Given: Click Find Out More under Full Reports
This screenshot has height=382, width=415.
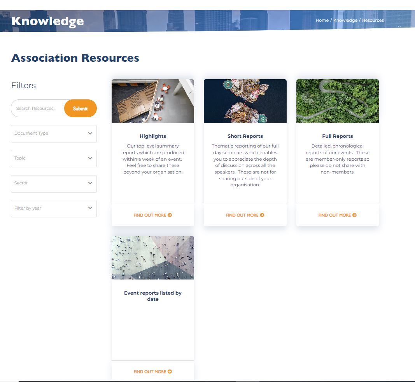Looking at the screenshot, I should click(338, 215).
